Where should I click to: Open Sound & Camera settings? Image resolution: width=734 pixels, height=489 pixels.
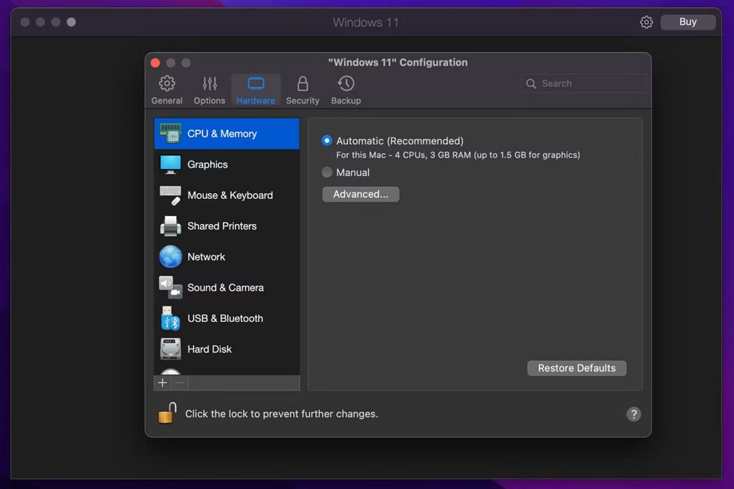coord(226,288)
